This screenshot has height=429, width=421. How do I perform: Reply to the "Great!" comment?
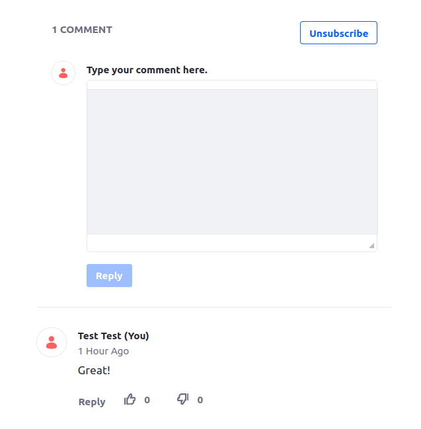coord(92,402)
